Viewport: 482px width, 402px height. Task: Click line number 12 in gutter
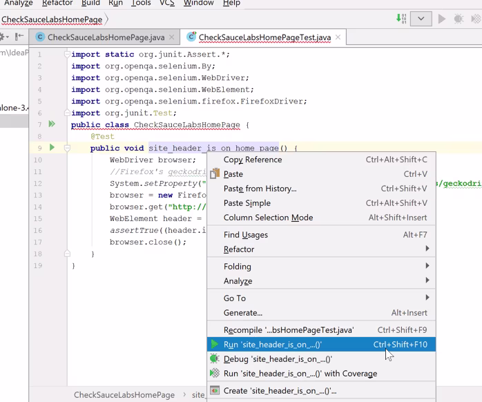coord(37,184)
